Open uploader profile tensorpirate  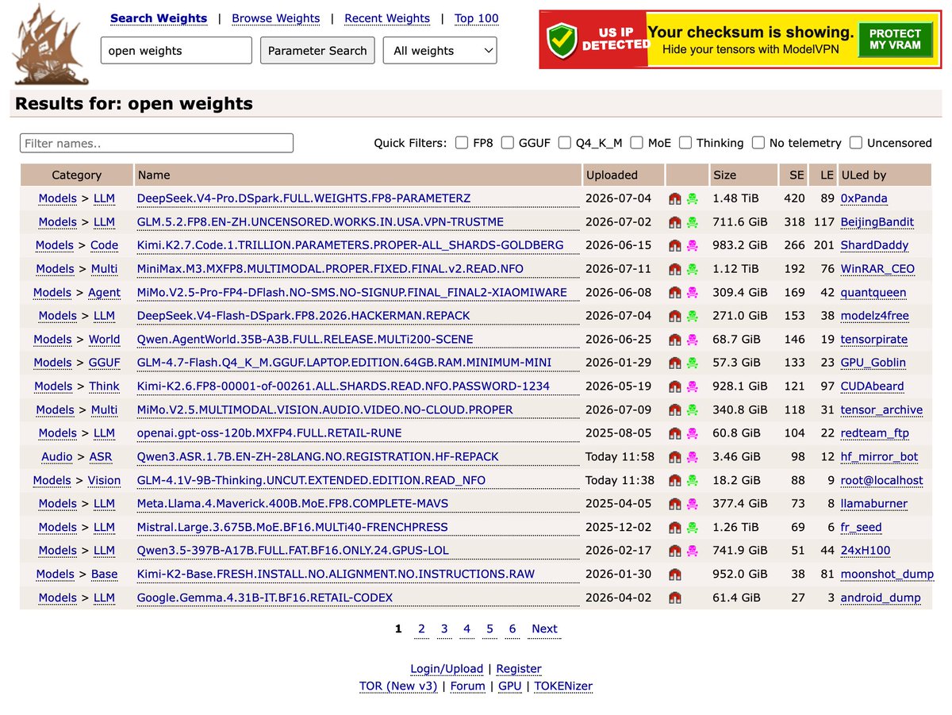point(874,340)
